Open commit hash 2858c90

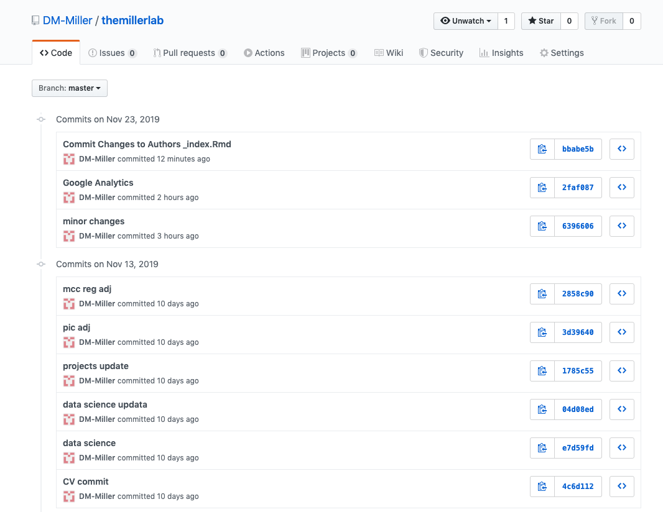coord(578,294)
